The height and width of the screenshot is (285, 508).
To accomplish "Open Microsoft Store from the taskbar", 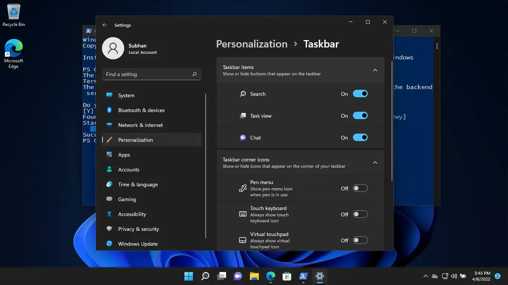I will [287, 276].
